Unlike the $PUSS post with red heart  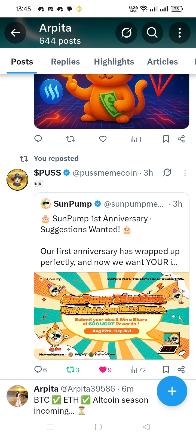[103, 370]
